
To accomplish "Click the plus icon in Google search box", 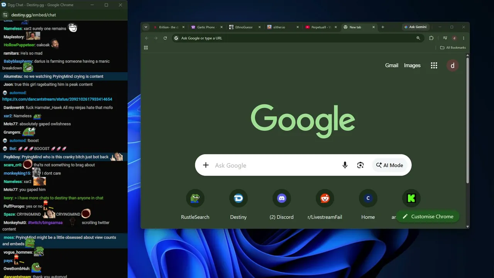I will tap(206, 165).
